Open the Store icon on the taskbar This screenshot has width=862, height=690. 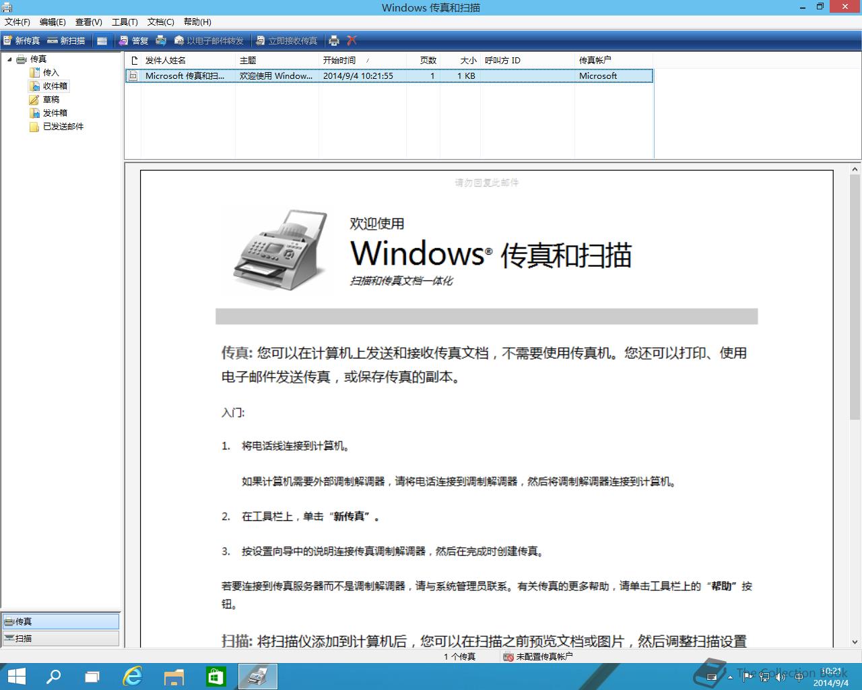(215, 677)
